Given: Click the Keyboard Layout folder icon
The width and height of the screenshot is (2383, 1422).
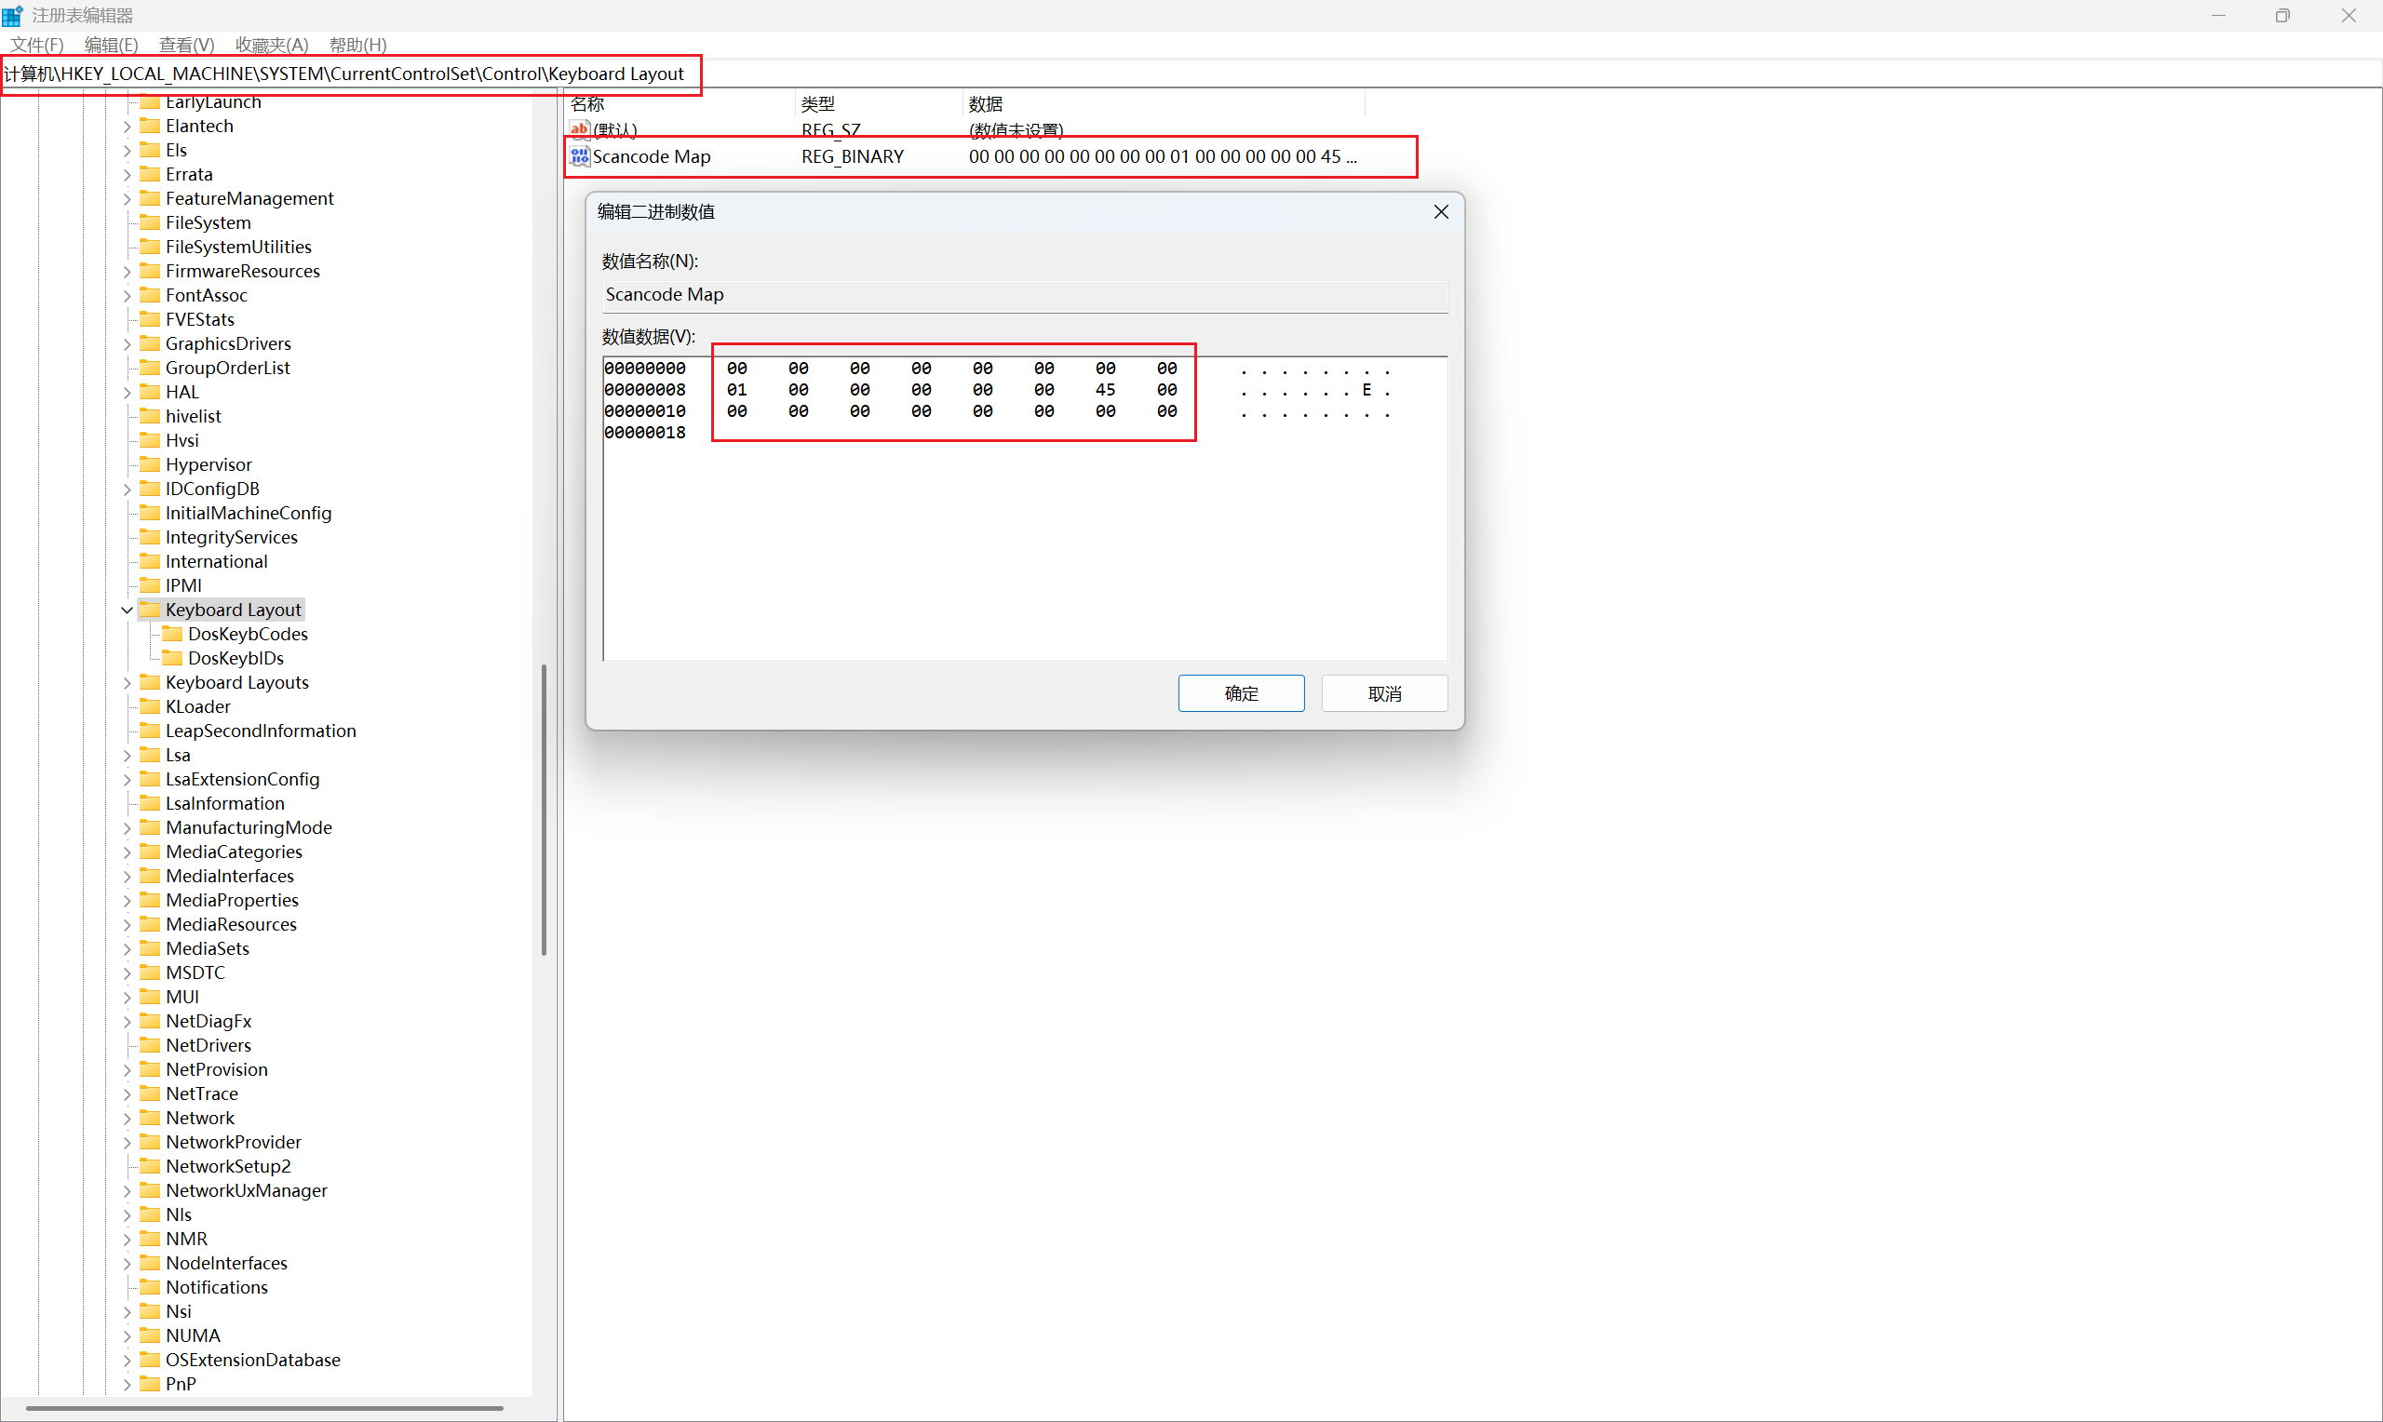Looking at the screenshot, I should (151, 610).
